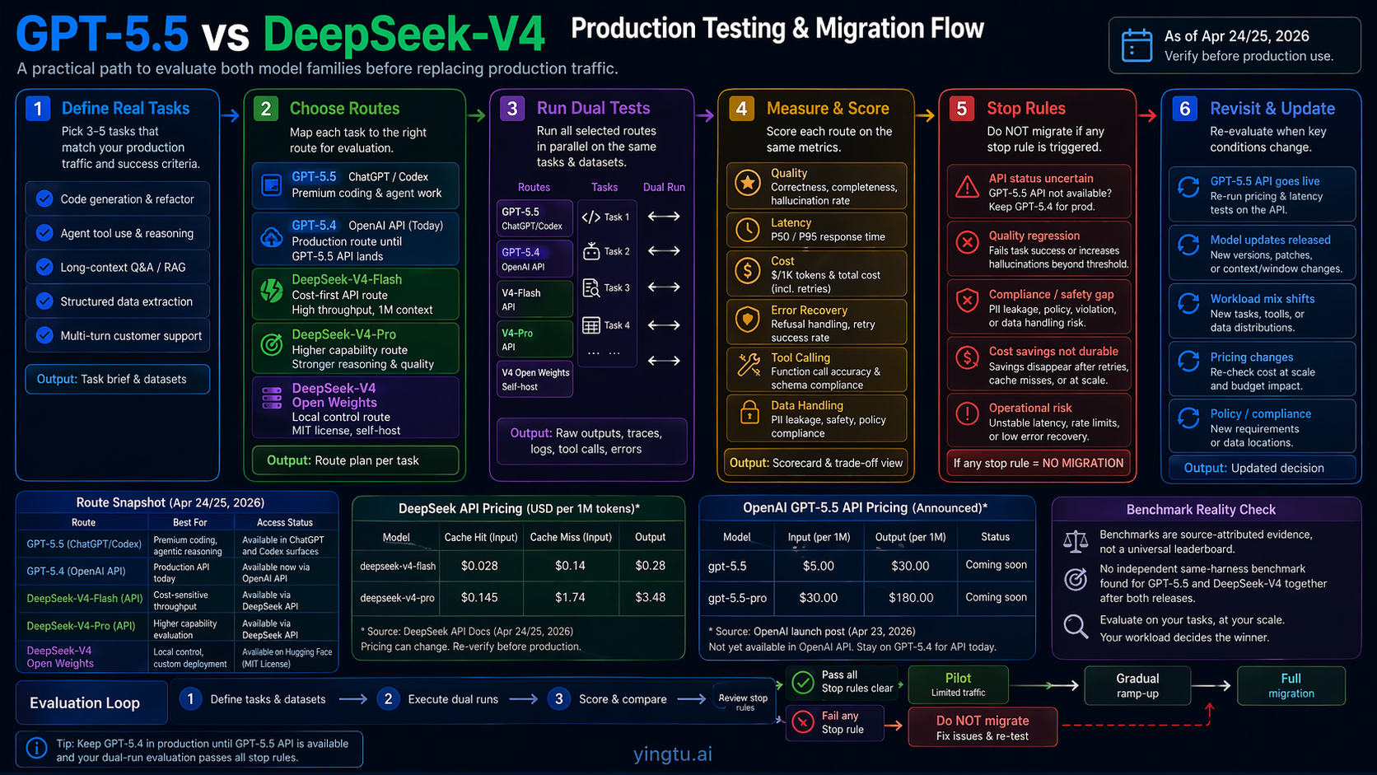Uncheck Structured data extraction
Screen dimensions: 1377x775
pos(44,301)
